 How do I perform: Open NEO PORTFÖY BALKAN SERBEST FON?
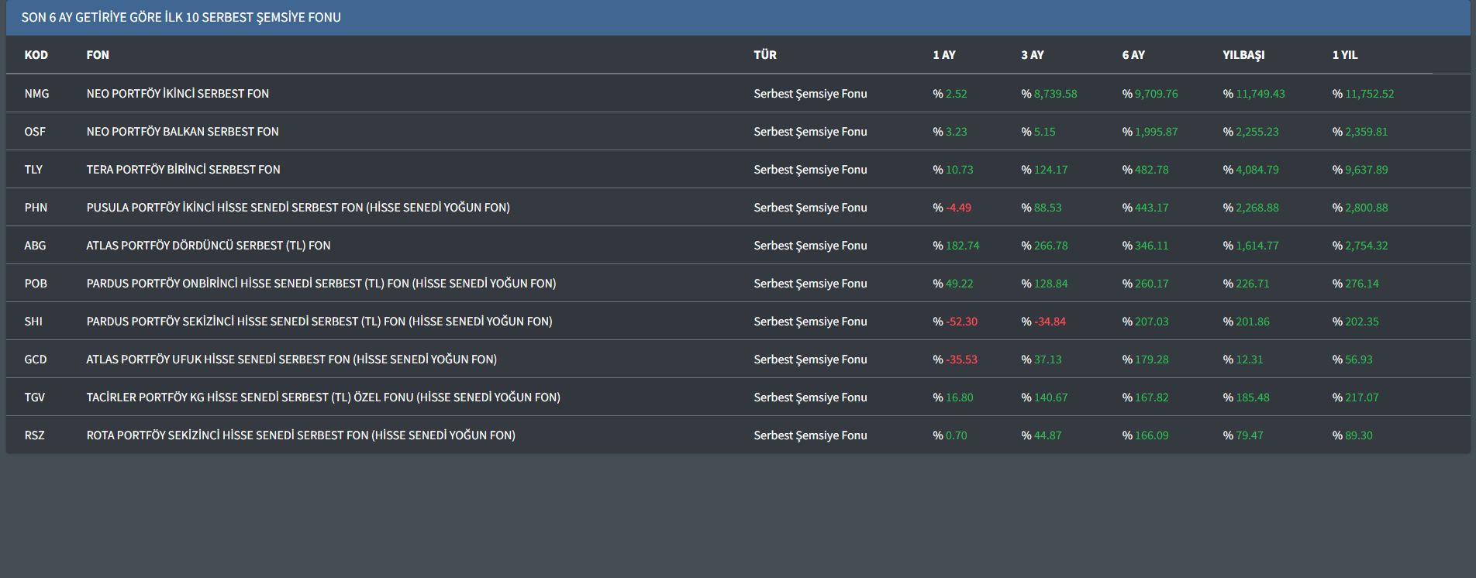182,132
